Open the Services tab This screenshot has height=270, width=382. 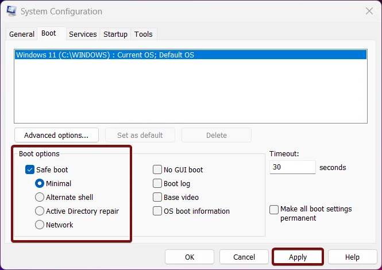point(83,34)
